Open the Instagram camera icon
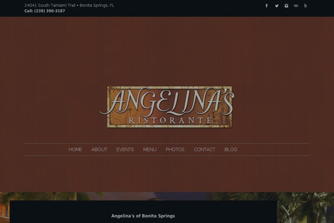Image resolution: width=334 pixels, height=223 pixels. [286, 6]
